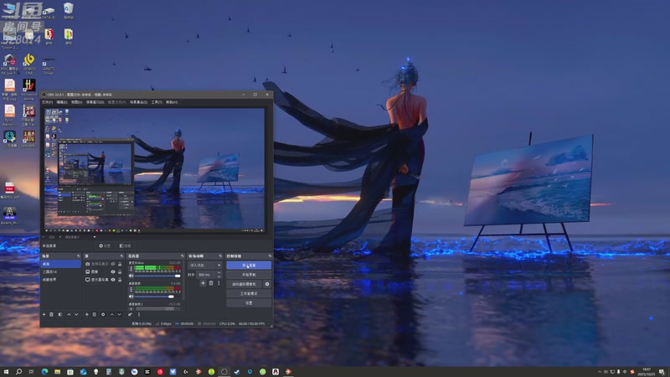The image size is (670, 377).
Task: Toggle visibility of display capture source
Action: coord(113,280)
